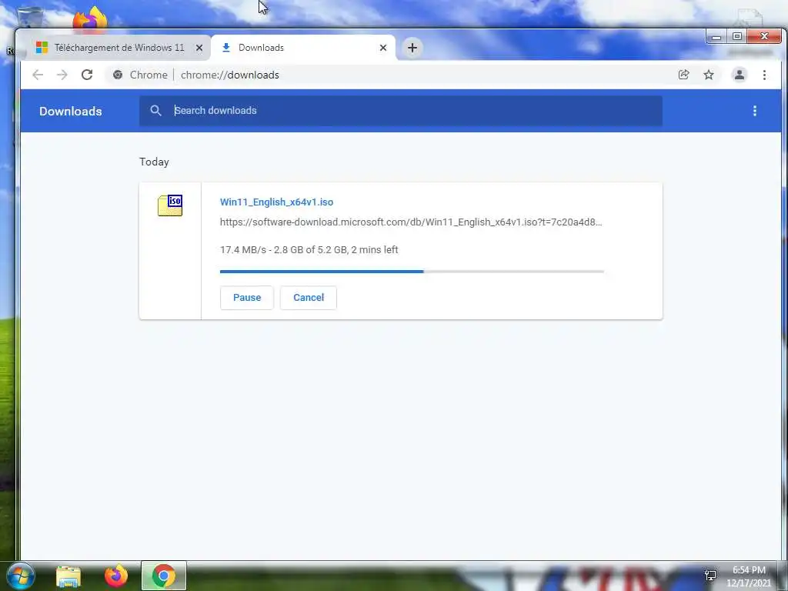
Task: Click the Recycle Bin desktop icon
Action: (x=30, y=16)
